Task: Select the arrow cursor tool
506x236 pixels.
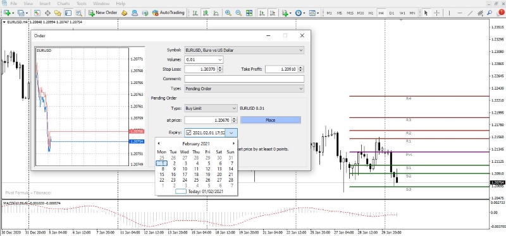Action: pos(426,13)
